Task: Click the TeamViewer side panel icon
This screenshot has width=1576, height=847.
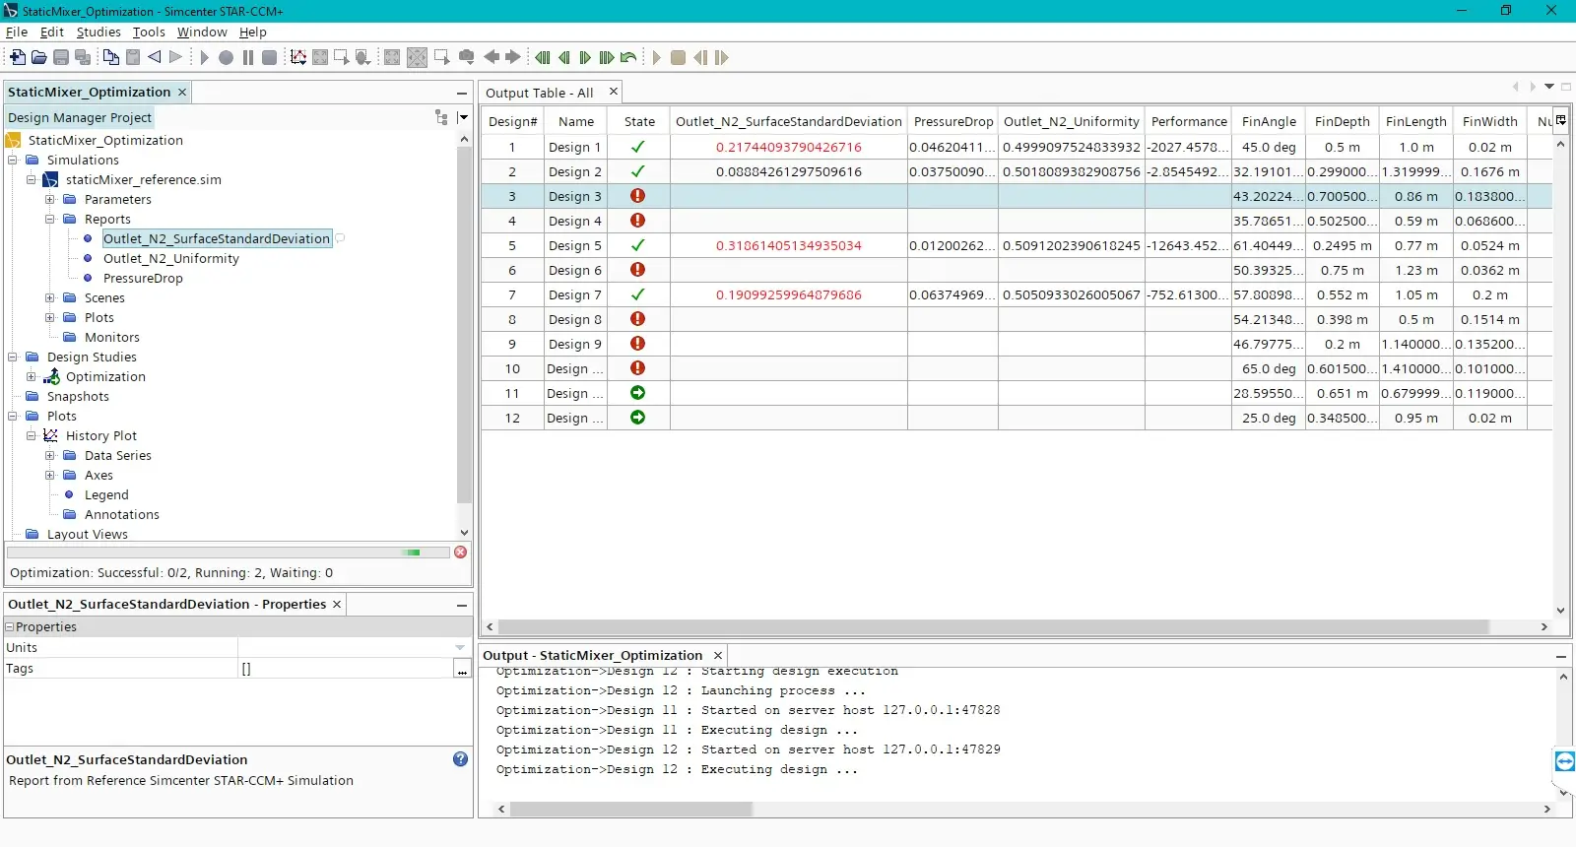Action: [x=1564, y=761]
